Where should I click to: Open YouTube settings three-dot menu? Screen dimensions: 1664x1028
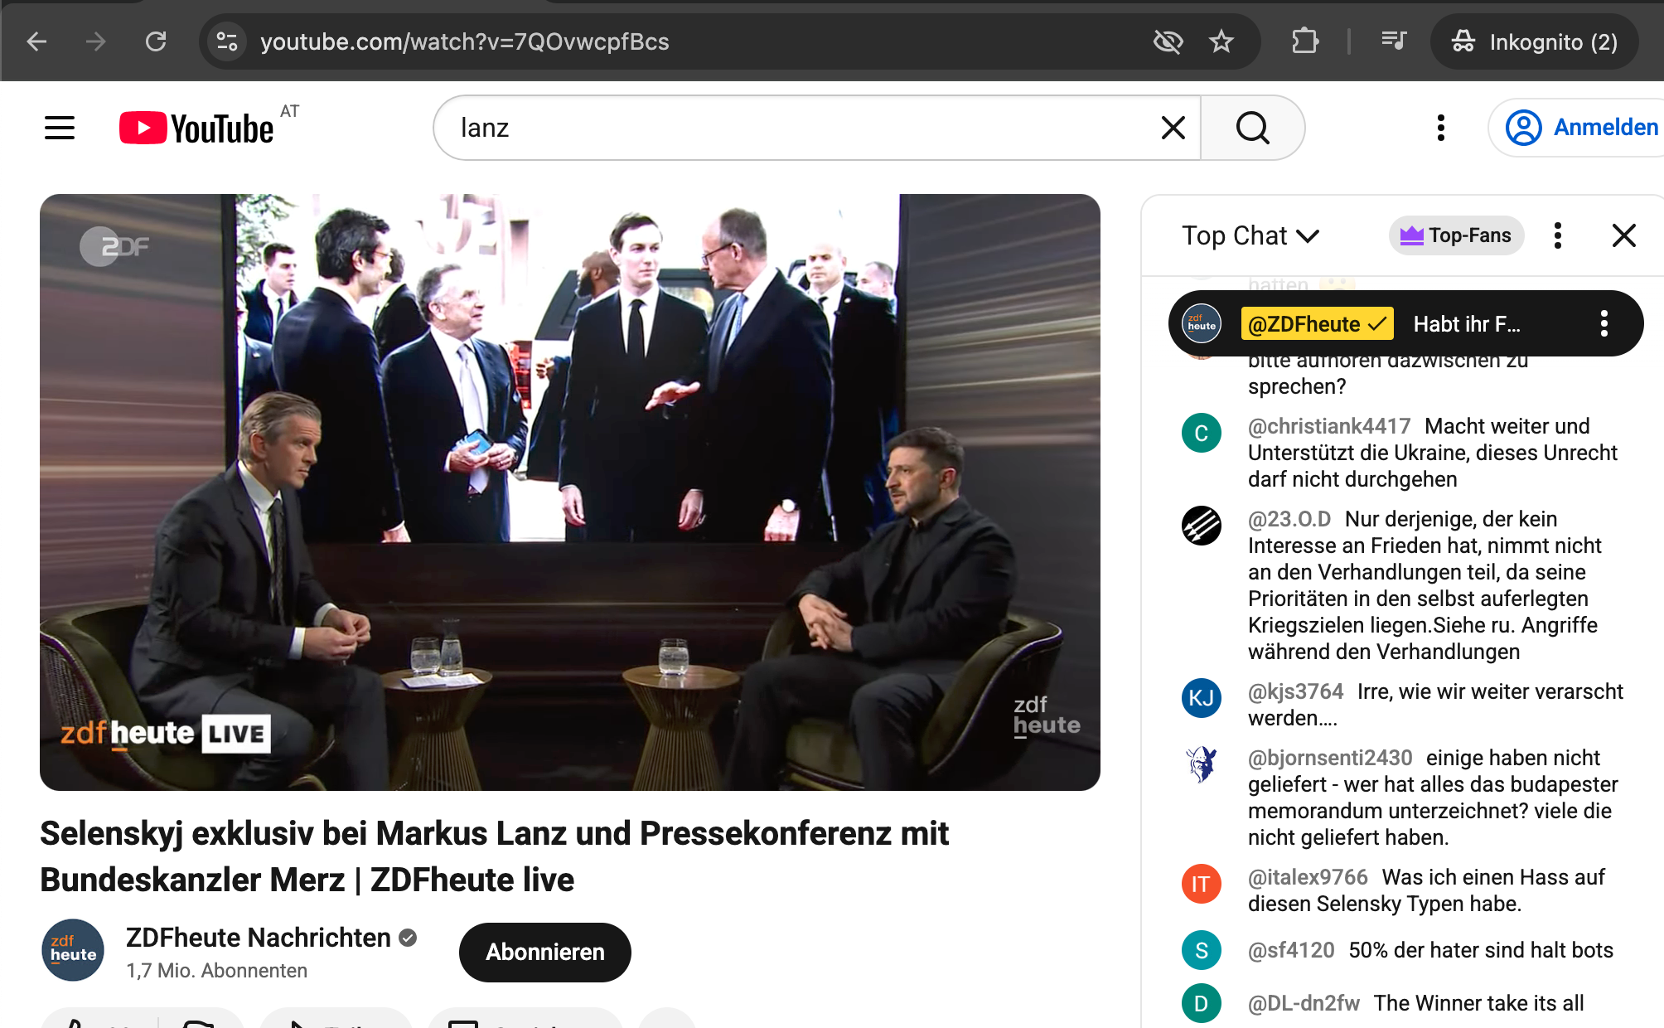point(1441,128)
